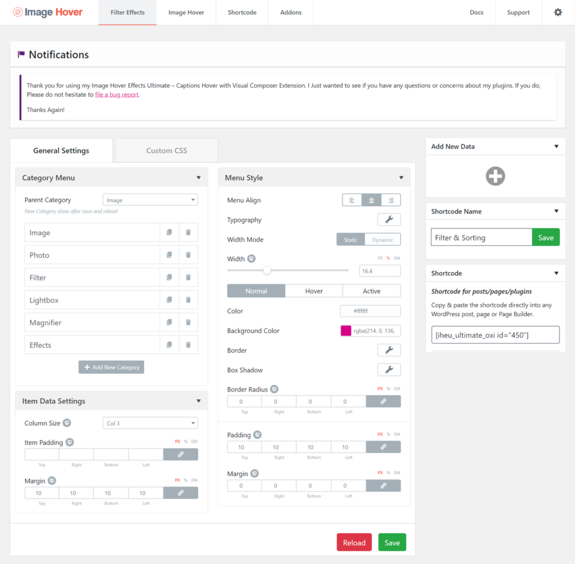575x564 pixels.
Task: Delete the Lightbox category
Action: click(x=188, y=300)
